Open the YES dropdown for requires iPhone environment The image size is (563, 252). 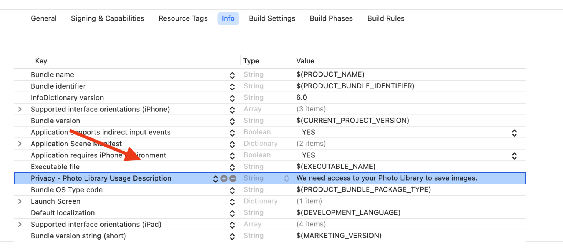(x=514, y=156)
